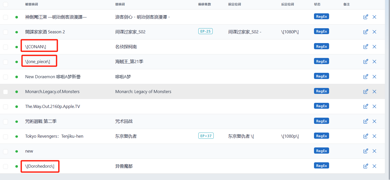Delete the Monarch.Legacy.of.Monsters rule
This screenshot has height=180, width=390.
[374, 91]
